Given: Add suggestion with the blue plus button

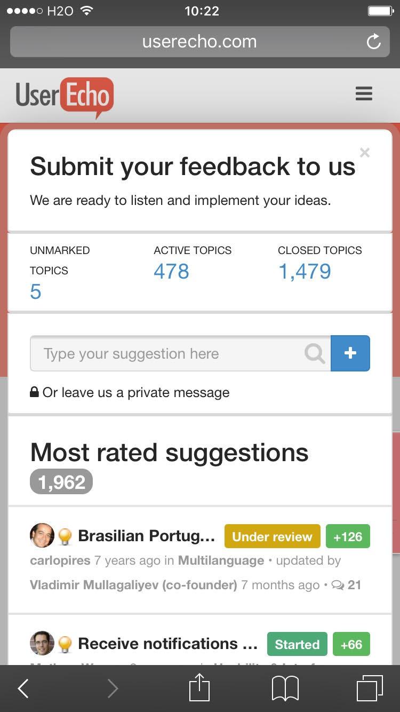Looking at the screenshot, I should (x=350, y=353).
